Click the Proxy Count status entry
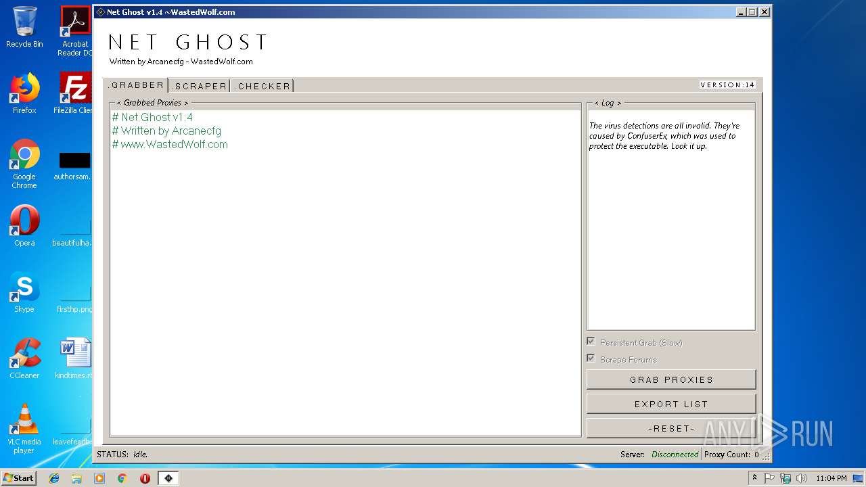 pyautogui.click(x=731, y=455)
